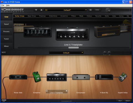Go to next preset with up arrow

(41, 10)
